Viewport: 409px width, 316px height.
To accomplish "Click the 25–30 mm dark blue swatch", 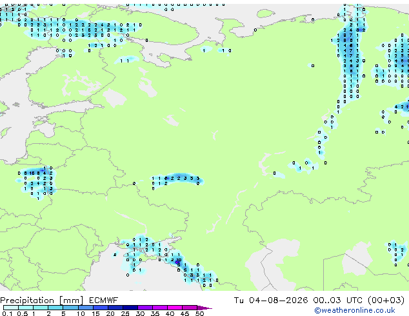I will (130, 308).
